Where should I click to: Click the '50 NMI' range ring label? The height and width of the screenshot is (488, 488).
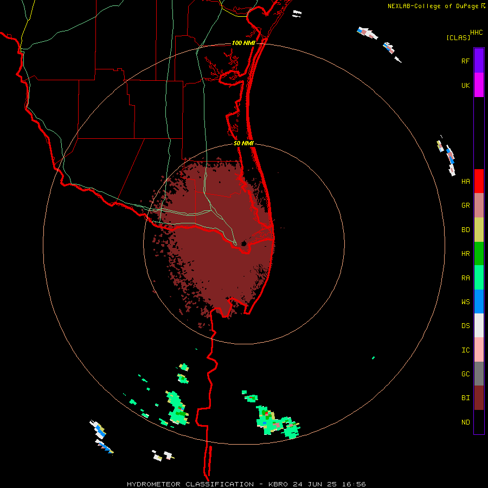243,143
